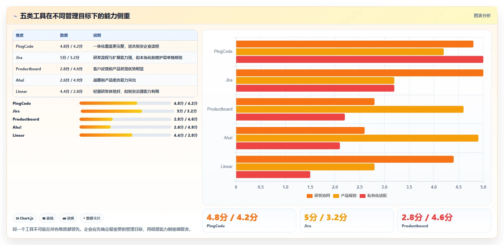Image resolution: width=504 pixels, height=245 pixels.
Task: Select the text 一体化覆盖更完整，适合复杂企业流程
Action: pos(126,46)
